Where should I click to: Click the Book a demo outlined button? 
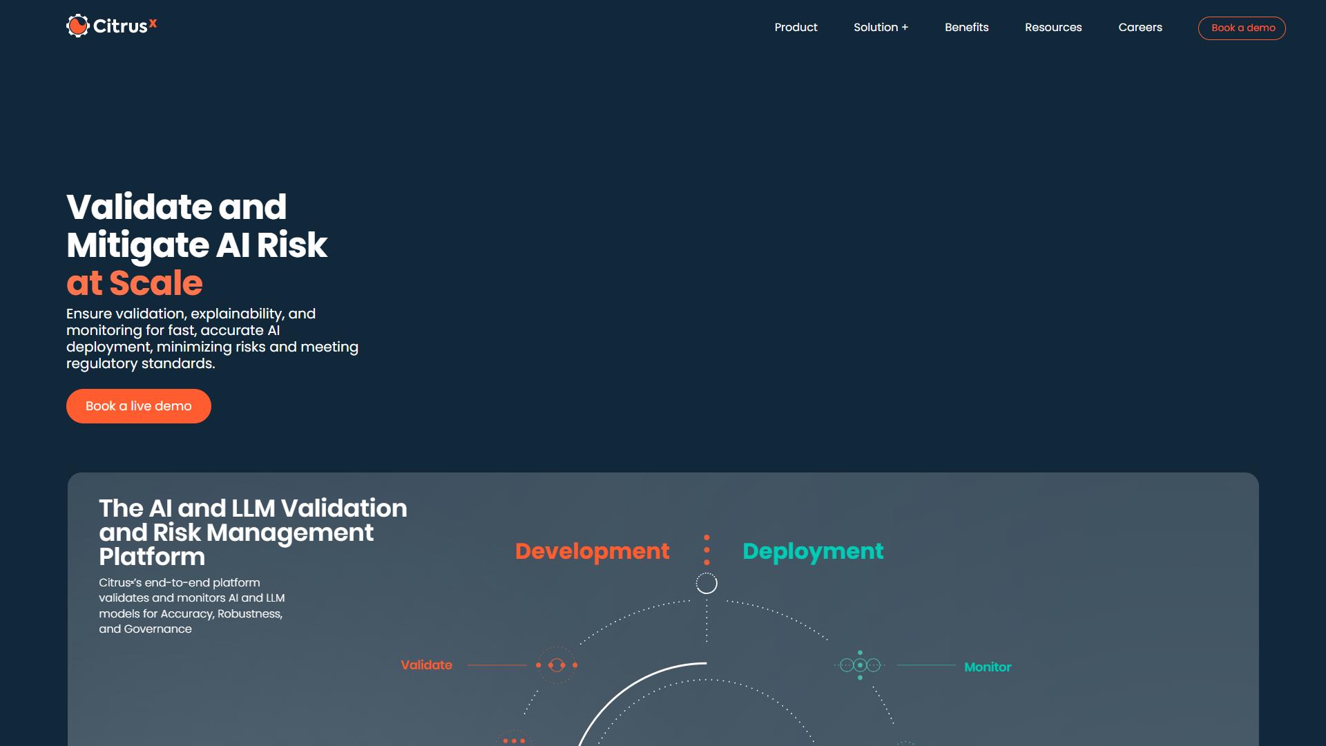click(1242, 28)
